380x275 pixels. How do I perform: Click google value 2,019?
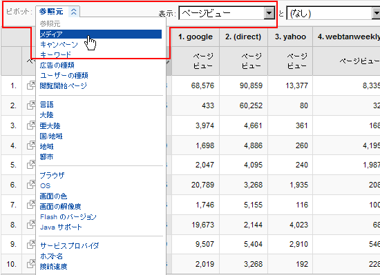(205, 264)
